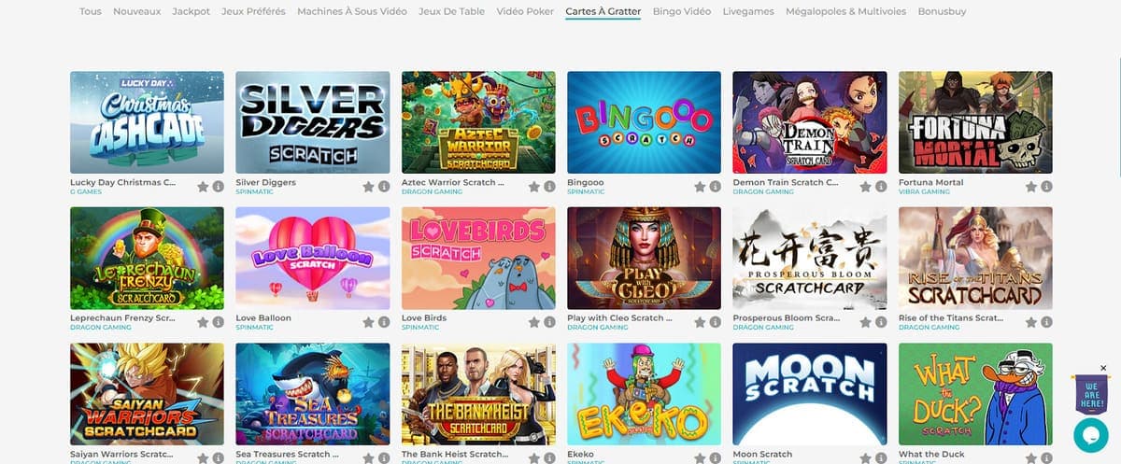Viewport: 1121px width, 464px height.
Task: Favorite Silver Diggers with its star icon
Action: 369,187
